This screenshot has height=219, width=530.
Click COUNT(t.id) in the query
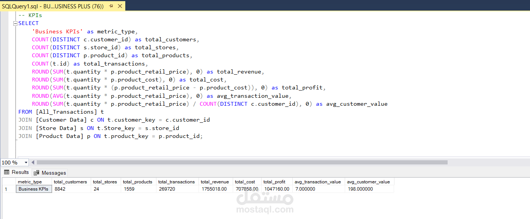51,64
